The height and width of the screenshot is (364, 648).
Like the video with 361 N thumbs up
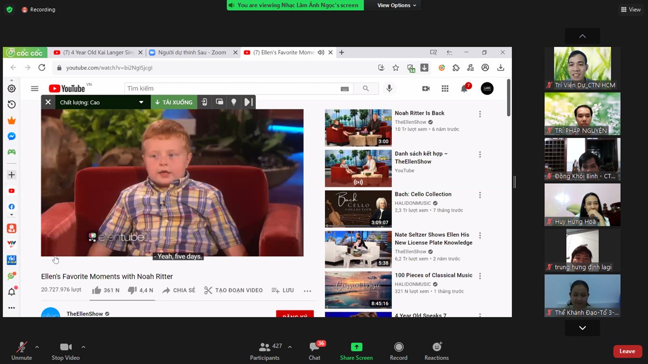point(105,290)
